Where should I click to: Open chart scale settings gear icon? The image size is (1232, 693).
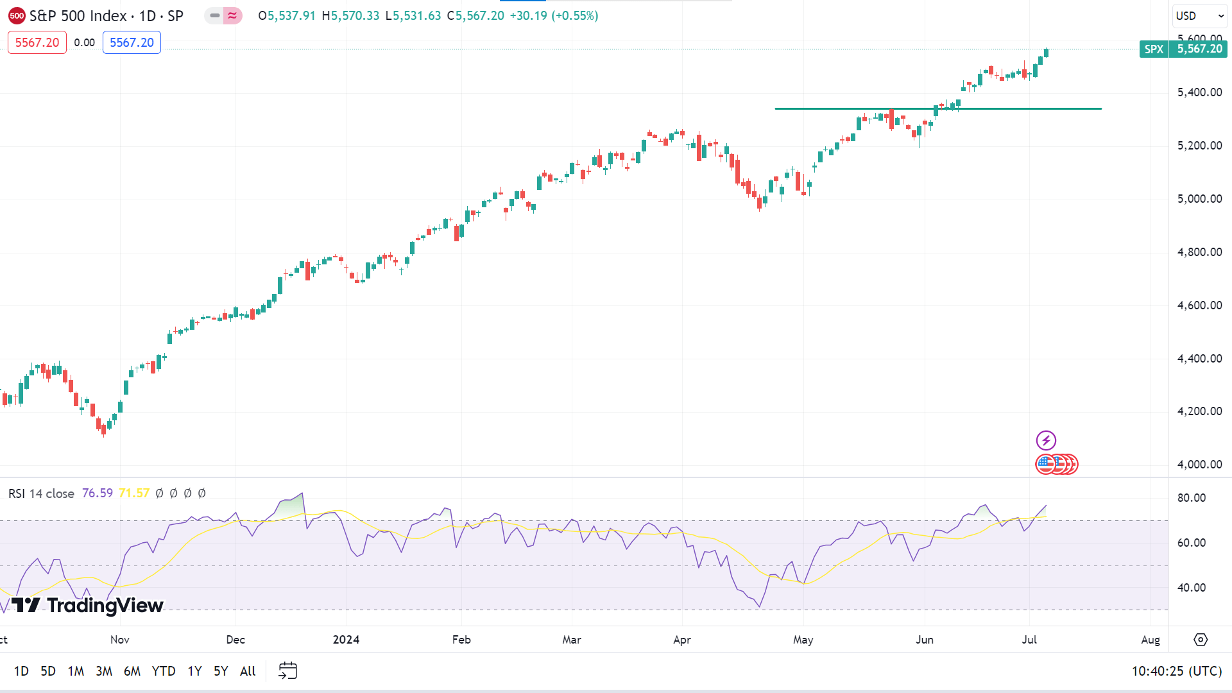(x=1201, y=640)
